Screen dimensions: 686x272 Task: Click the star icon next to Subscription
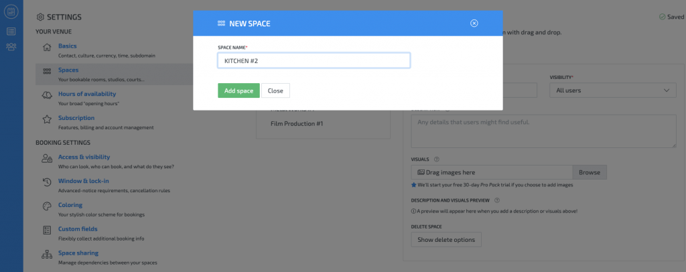(x=47, y=120)
